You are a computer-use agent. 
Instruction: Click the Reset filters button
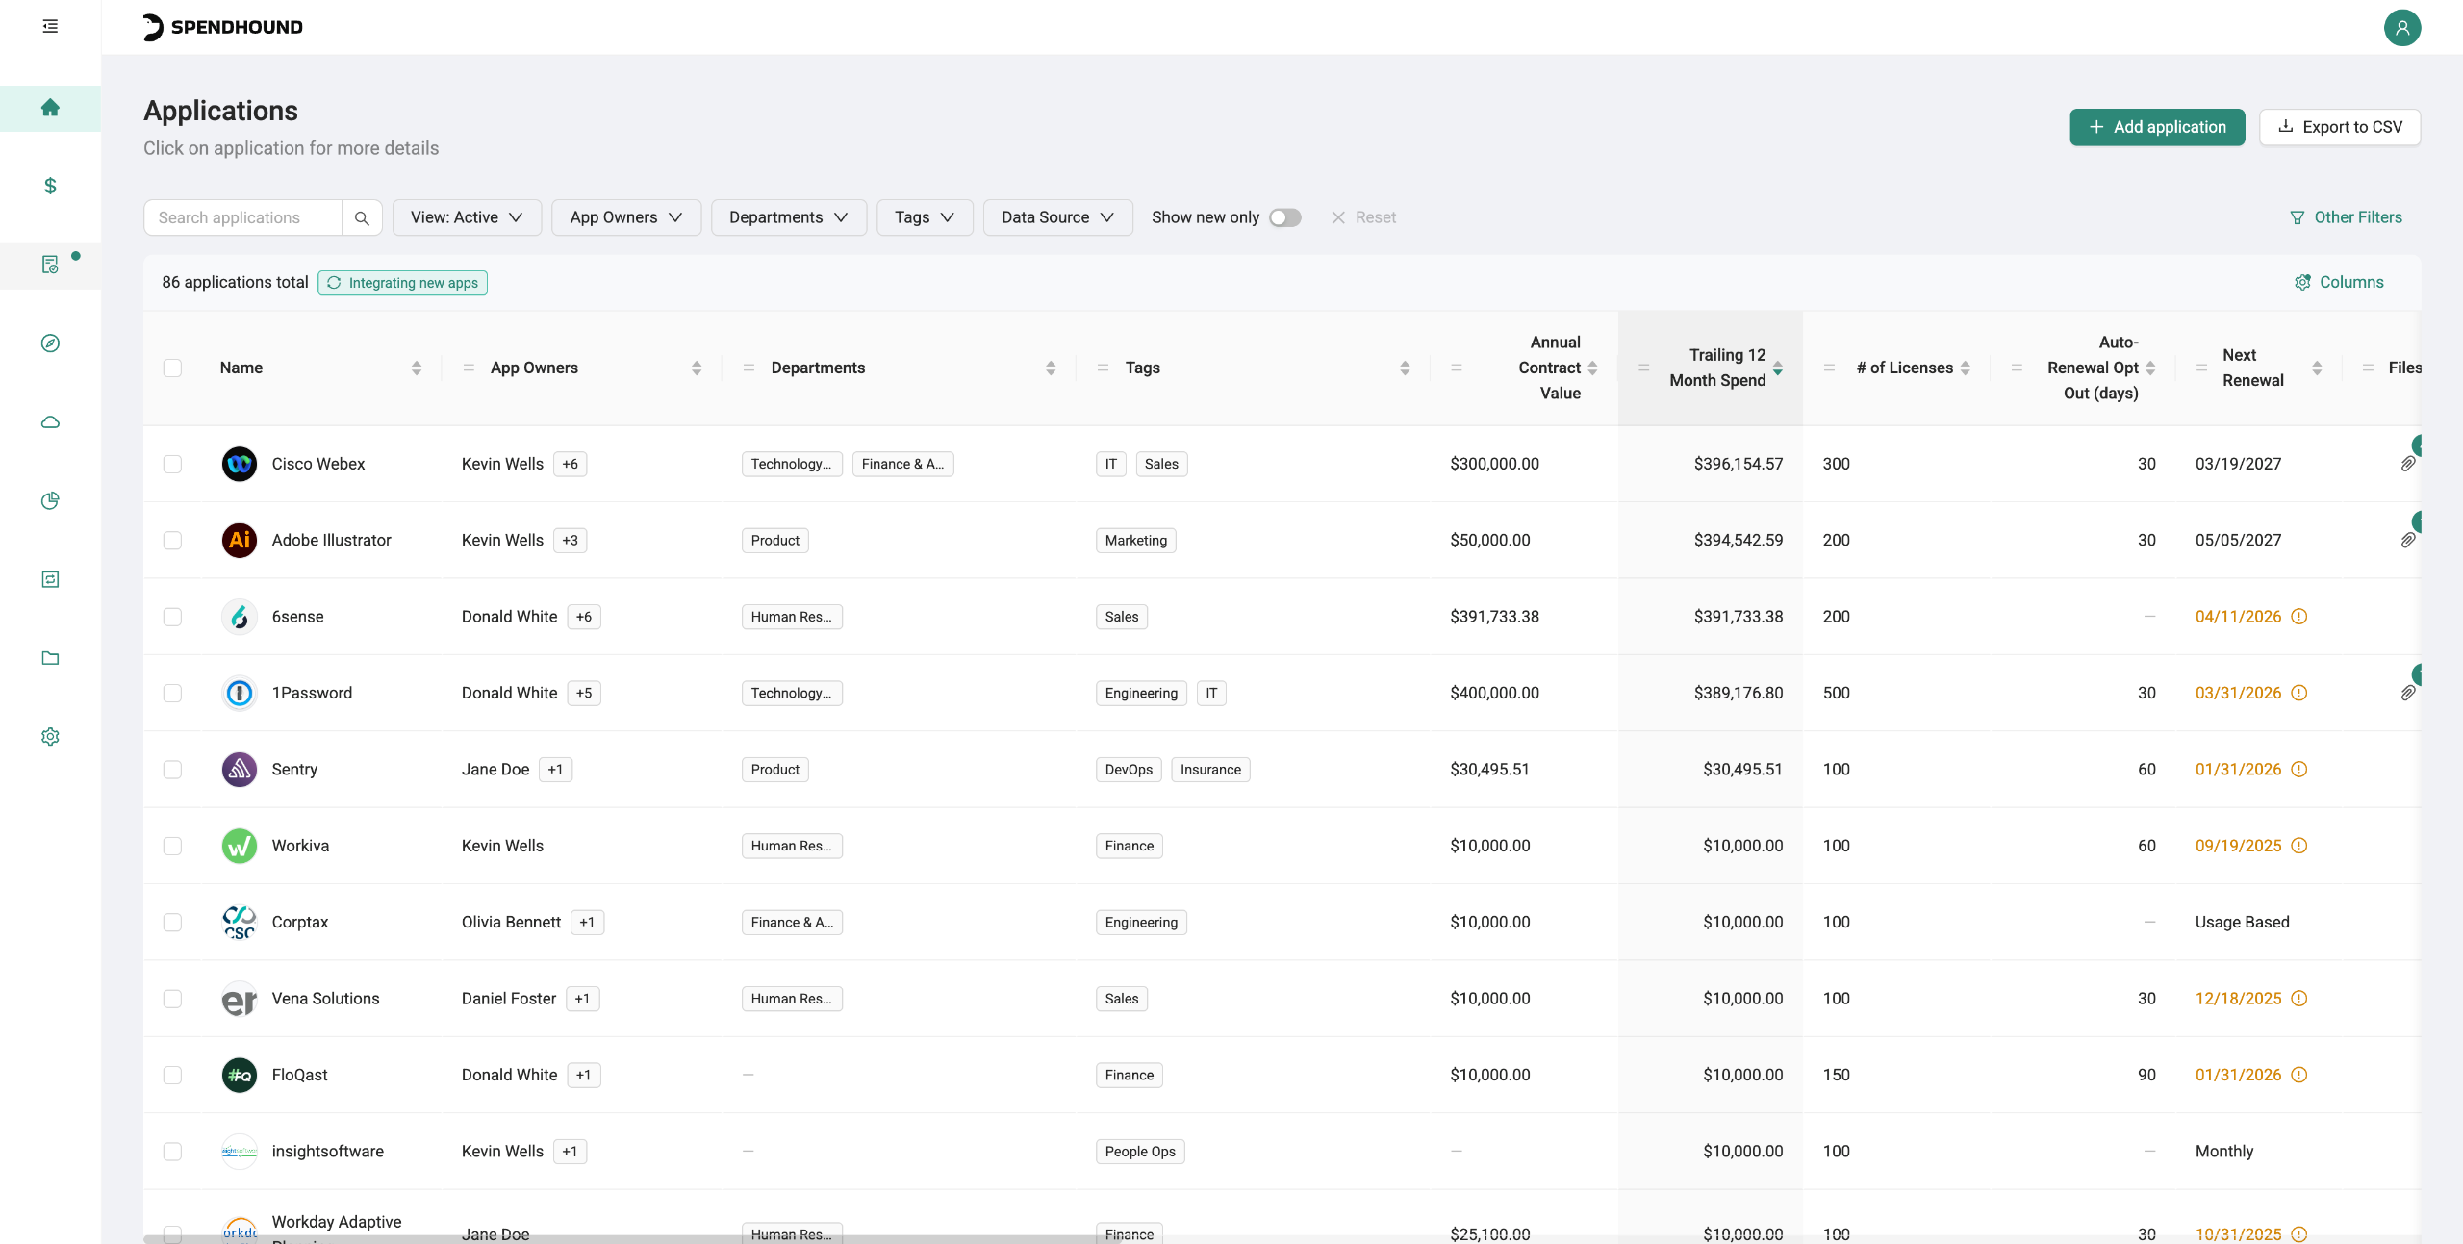tap(1363, 218)
